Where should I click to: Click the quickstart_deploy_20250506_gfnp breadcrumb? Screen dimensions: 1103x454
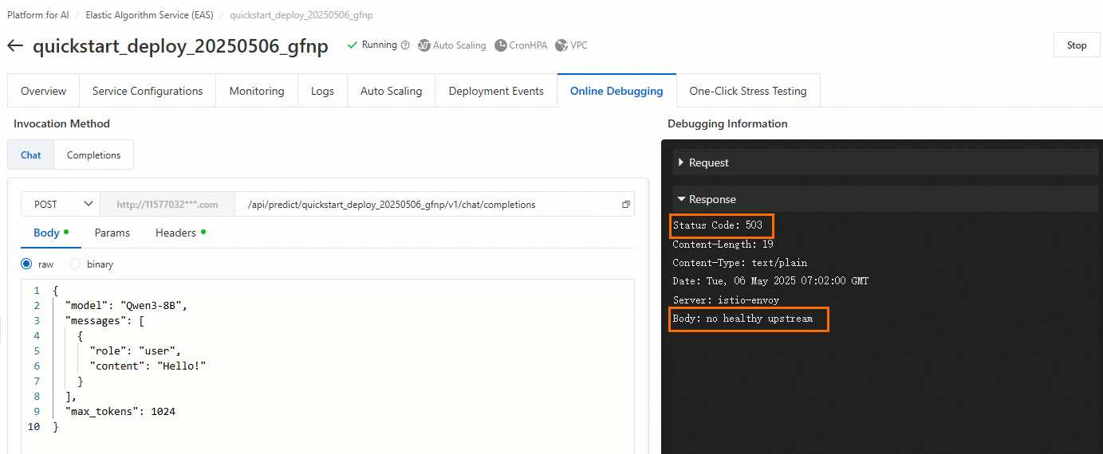[301, 15]
